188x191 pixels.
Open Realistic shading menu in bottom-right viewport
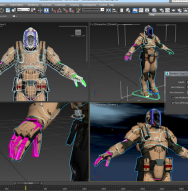pos(112,104)
